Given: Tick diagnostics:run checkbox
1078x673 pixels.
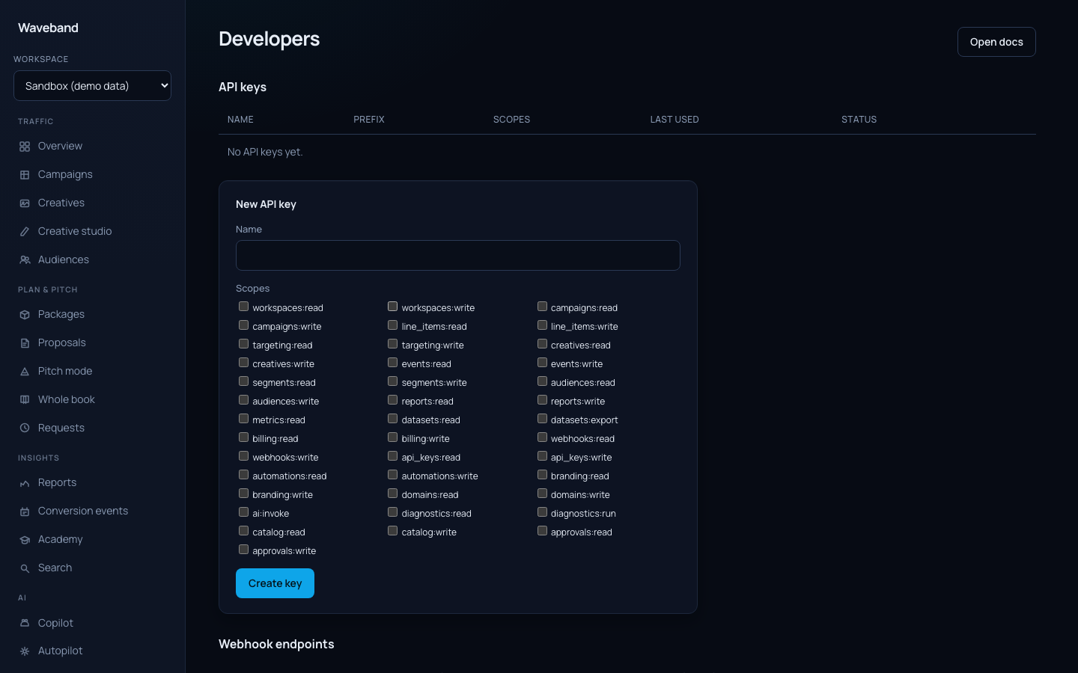Looking at the screenshot, I should [x=542, y=512].
